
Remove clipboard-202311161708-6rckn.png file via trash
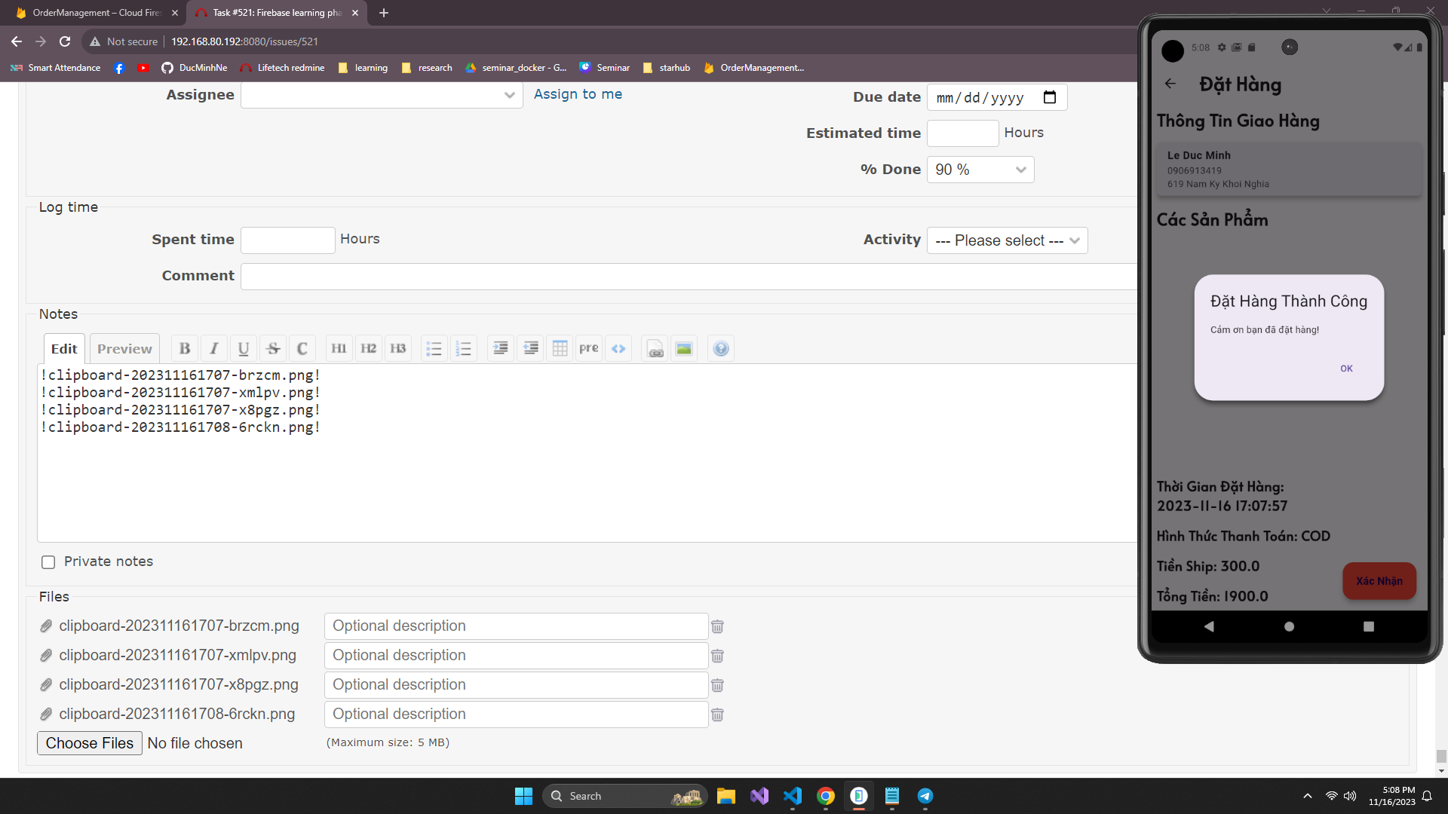pyautogui.click(x=717, y=715)
